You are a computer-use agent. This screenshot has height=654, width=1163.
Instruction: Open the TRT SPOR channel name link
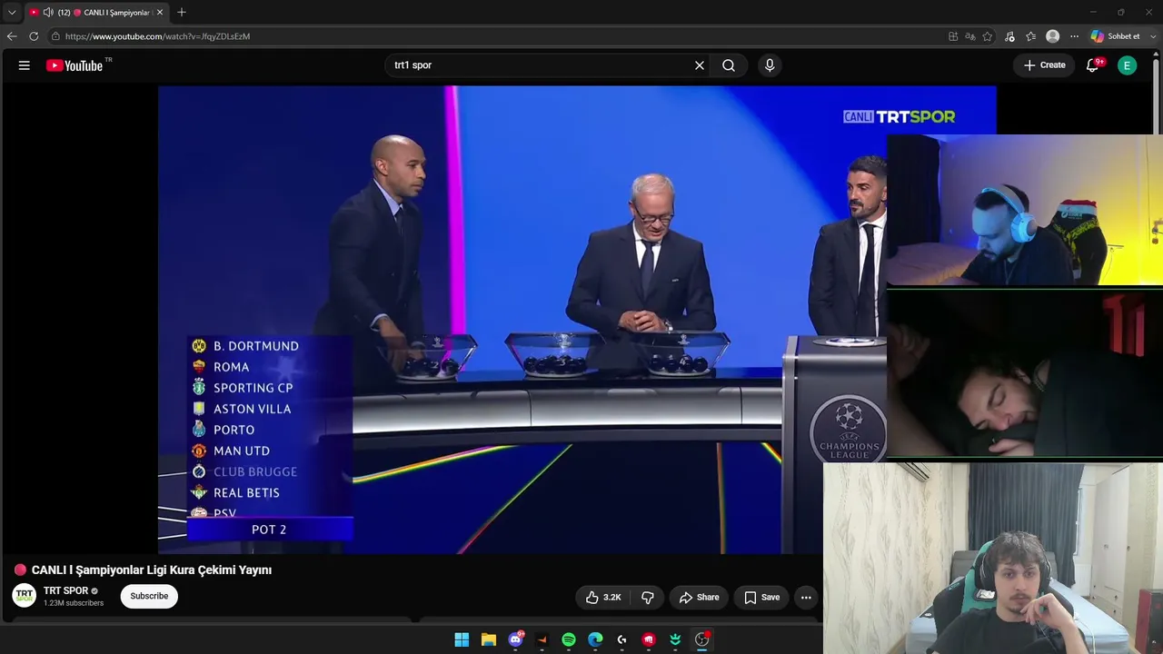[x=65, y=590]
